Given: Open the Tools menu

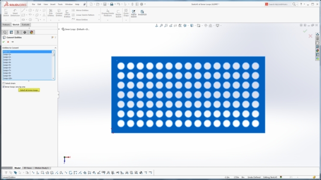Looking at the screenshot, I should click(x=60, y=4).
